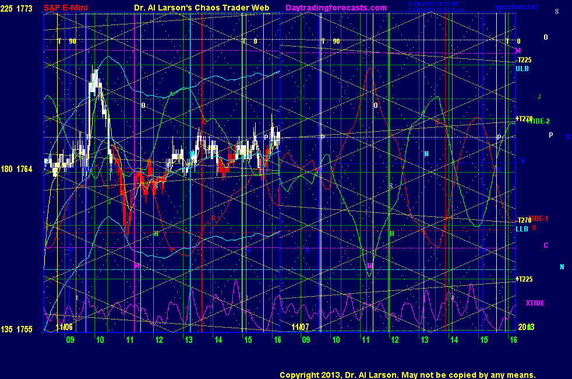Select the red TIDE-1 curve label

click(538, 218)
